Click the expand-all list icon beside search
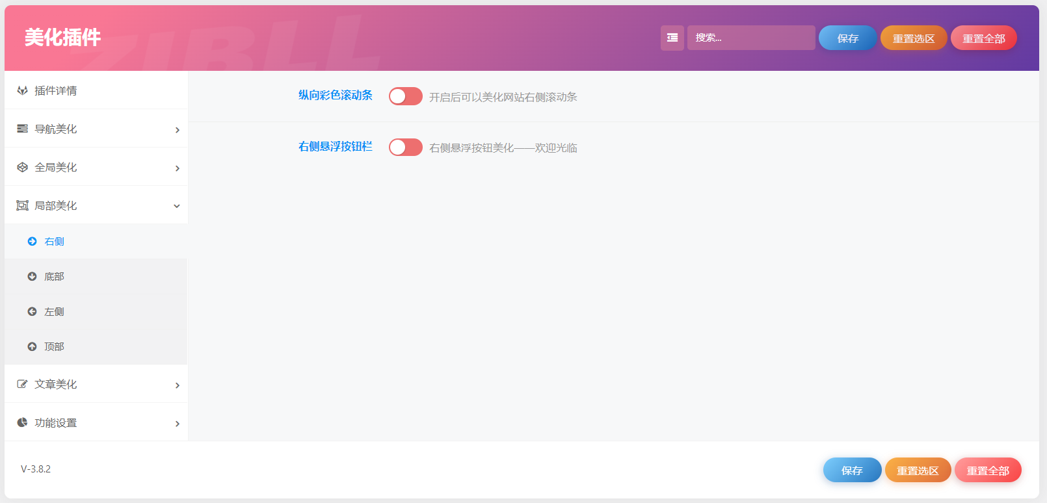Screen dimensions: 1047x503 pos(672,38)
